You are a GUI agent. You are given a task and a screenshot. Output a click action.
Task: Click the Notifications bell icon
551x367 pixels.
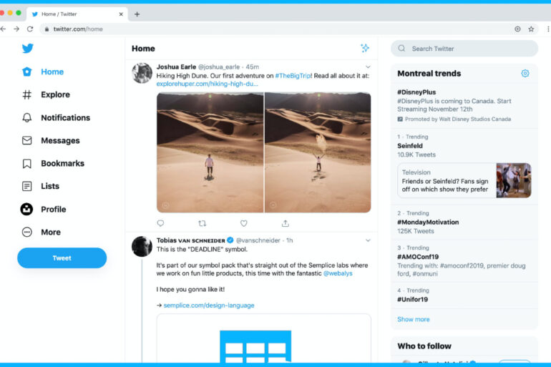pos(26,117)
